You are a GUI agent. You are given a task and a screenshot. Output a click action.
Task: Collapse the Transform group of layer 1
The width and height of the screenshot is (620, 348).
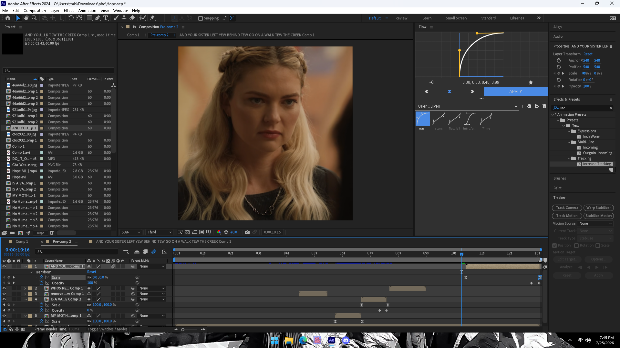pos(31,272)
